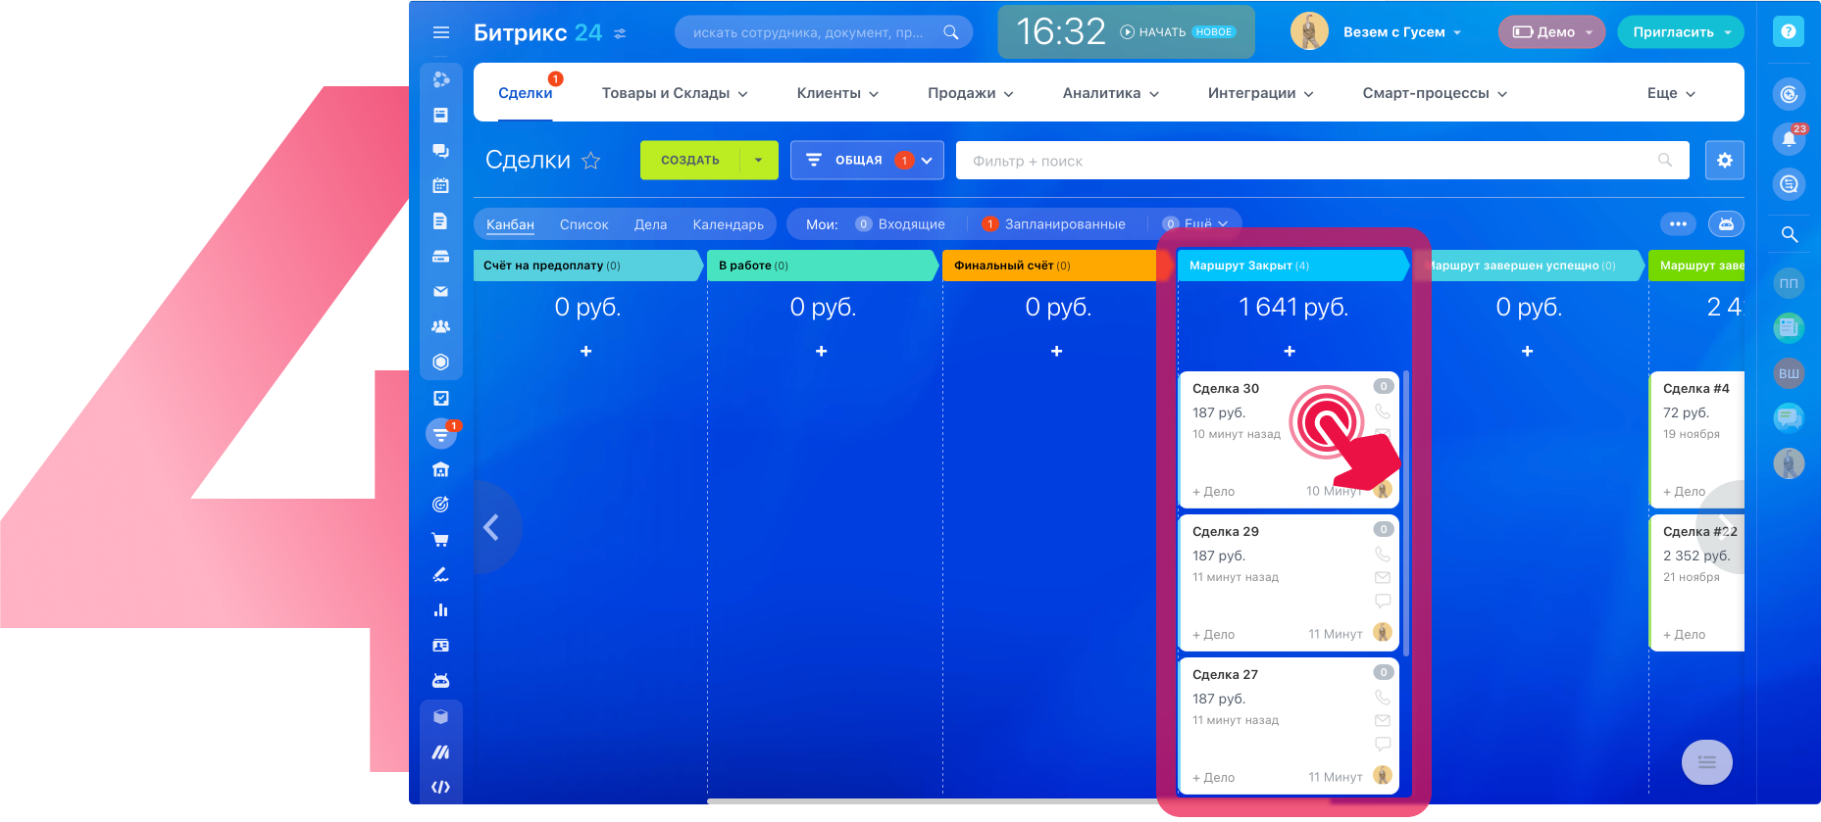Open the tasks checkmark icon in left sidebar
Image resolution: width=1821 pixels, height=822 pixels.
[441, 398]
